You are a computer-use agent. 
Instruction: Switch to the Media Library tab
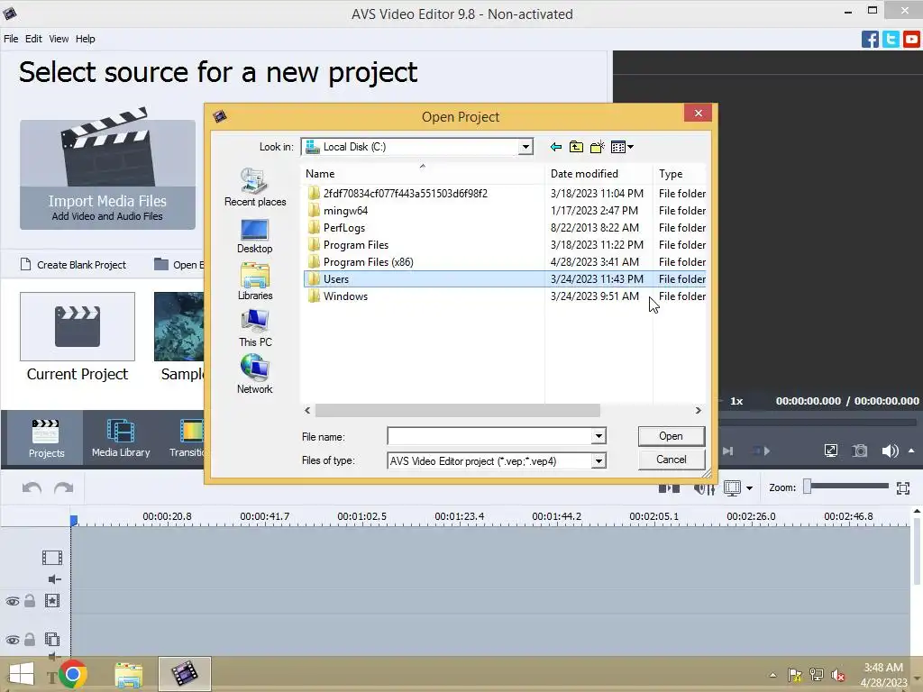(x=121, y=438)
